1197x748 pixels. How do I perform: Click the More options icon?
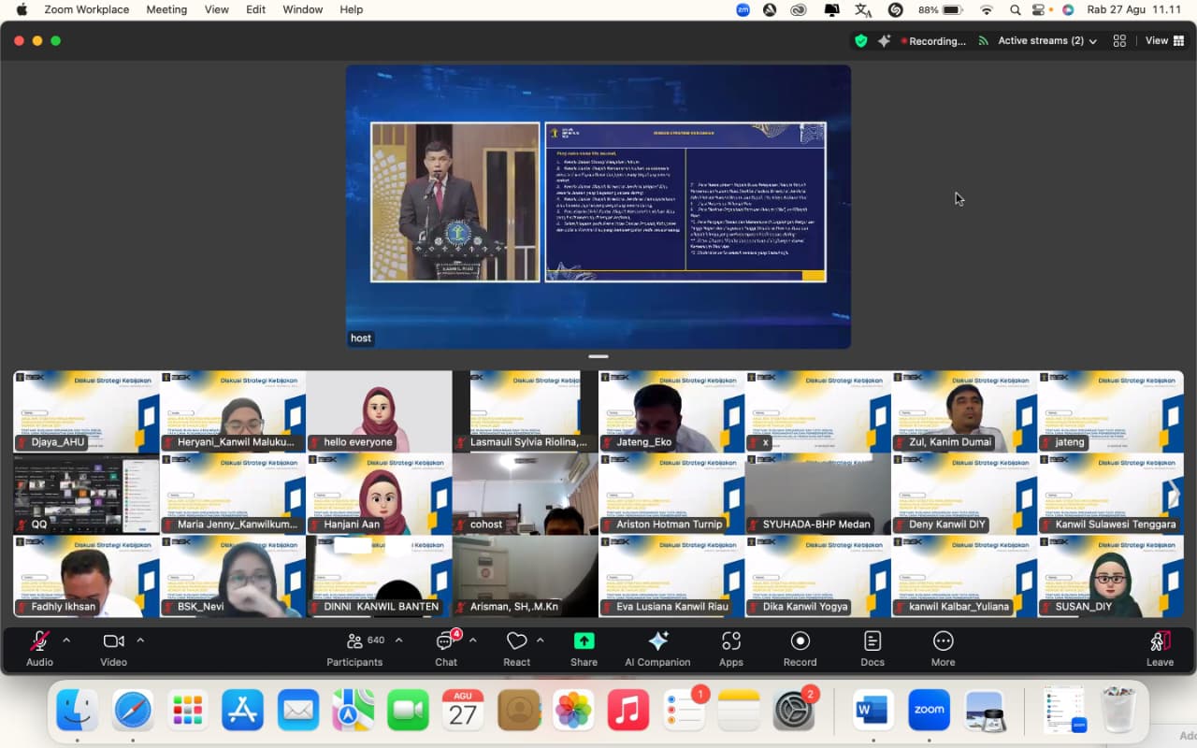943,648
